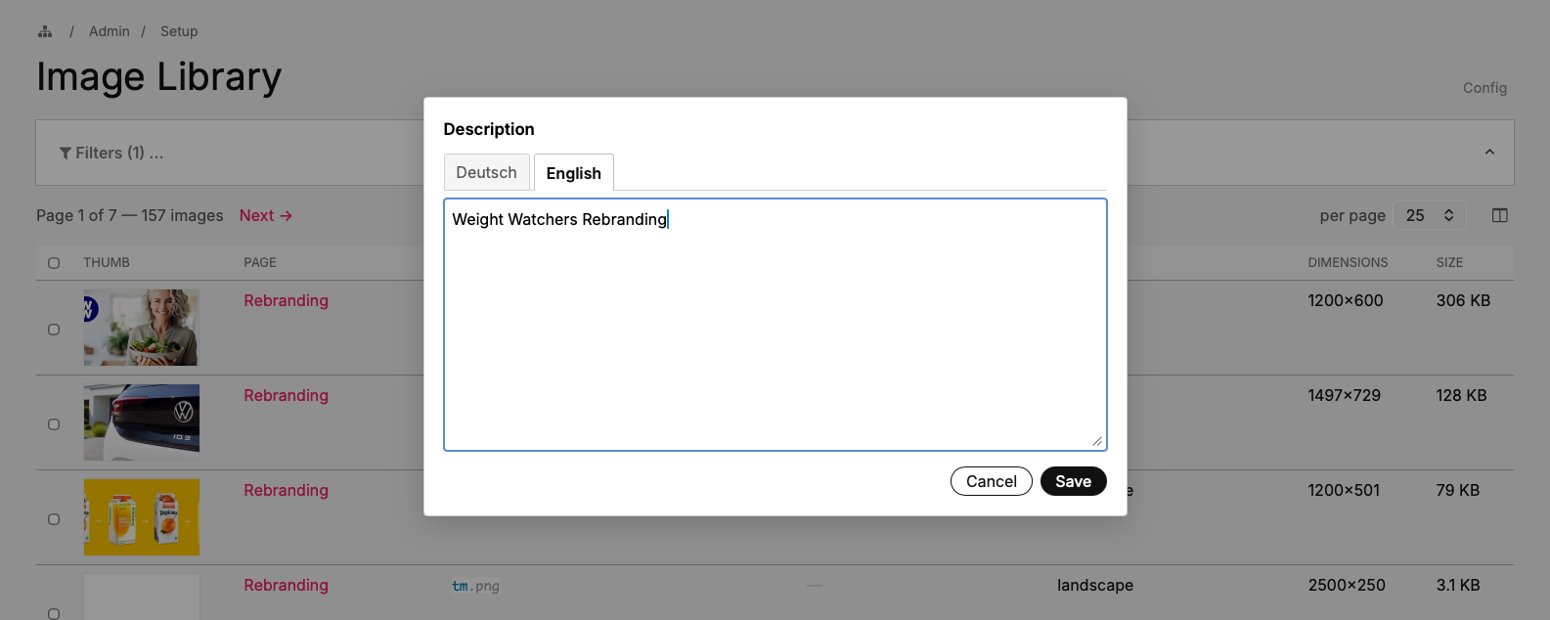Viewport: 1550px width, 620px height.
Task: Click the tm.png file name
Action: pyautogui.click(x=475, y=586)
